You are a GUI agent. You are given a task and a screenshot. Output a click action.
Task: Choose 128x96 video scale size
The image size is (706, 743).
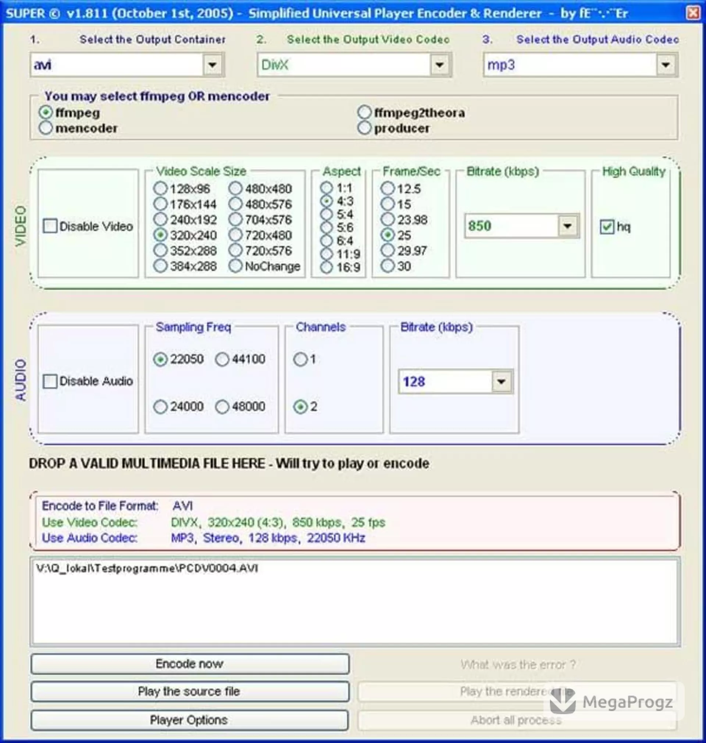tap(160, 189)
